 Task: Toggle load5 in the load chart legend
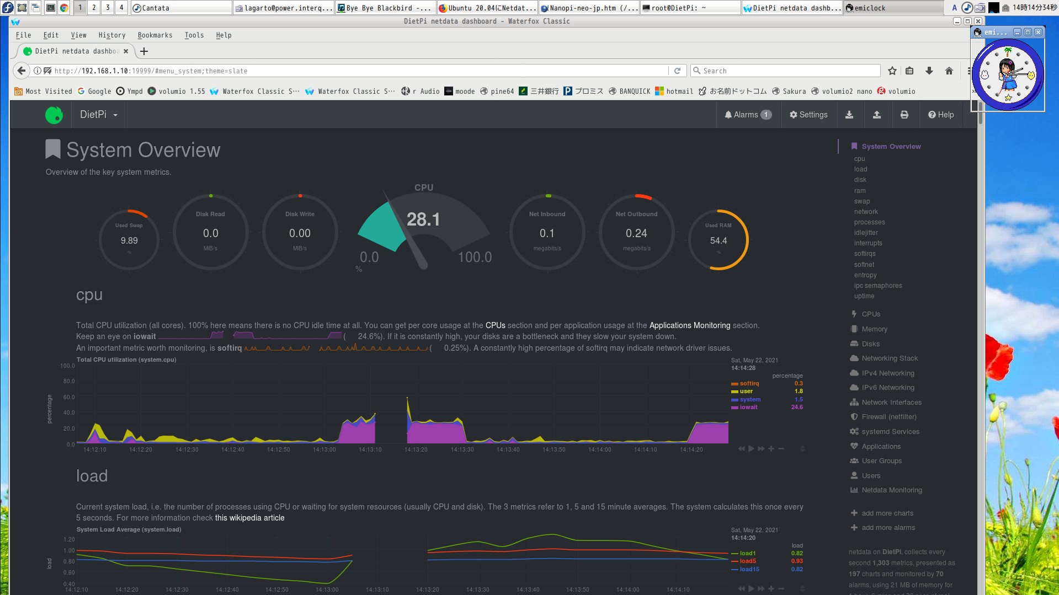point(748,561)
